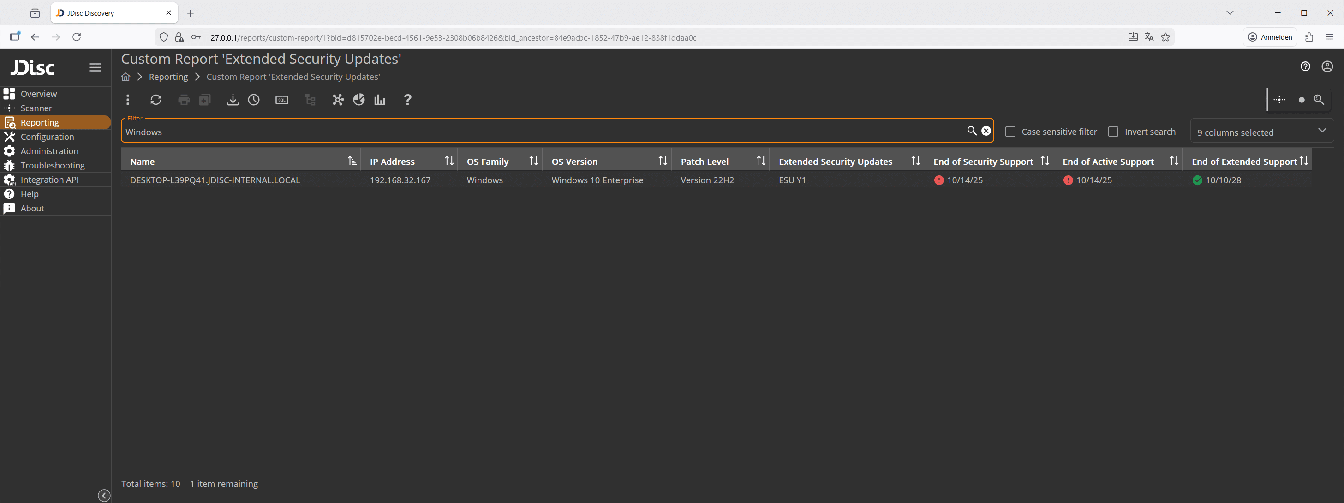The width and height of the screenshot is (1344, 503).
Task: Export the report data
Action: point(233,100)
